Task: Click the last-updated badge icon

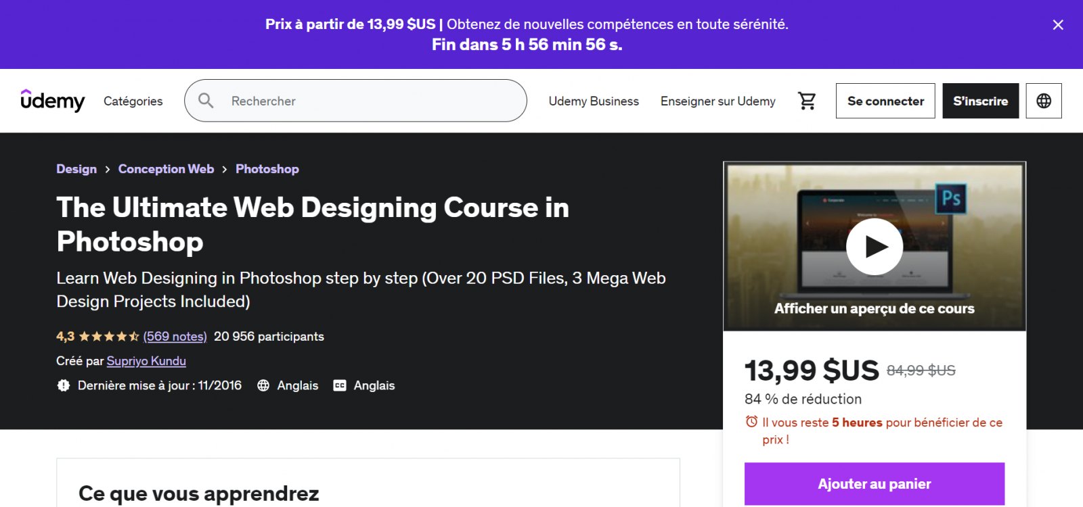Action: click(64, 385)
